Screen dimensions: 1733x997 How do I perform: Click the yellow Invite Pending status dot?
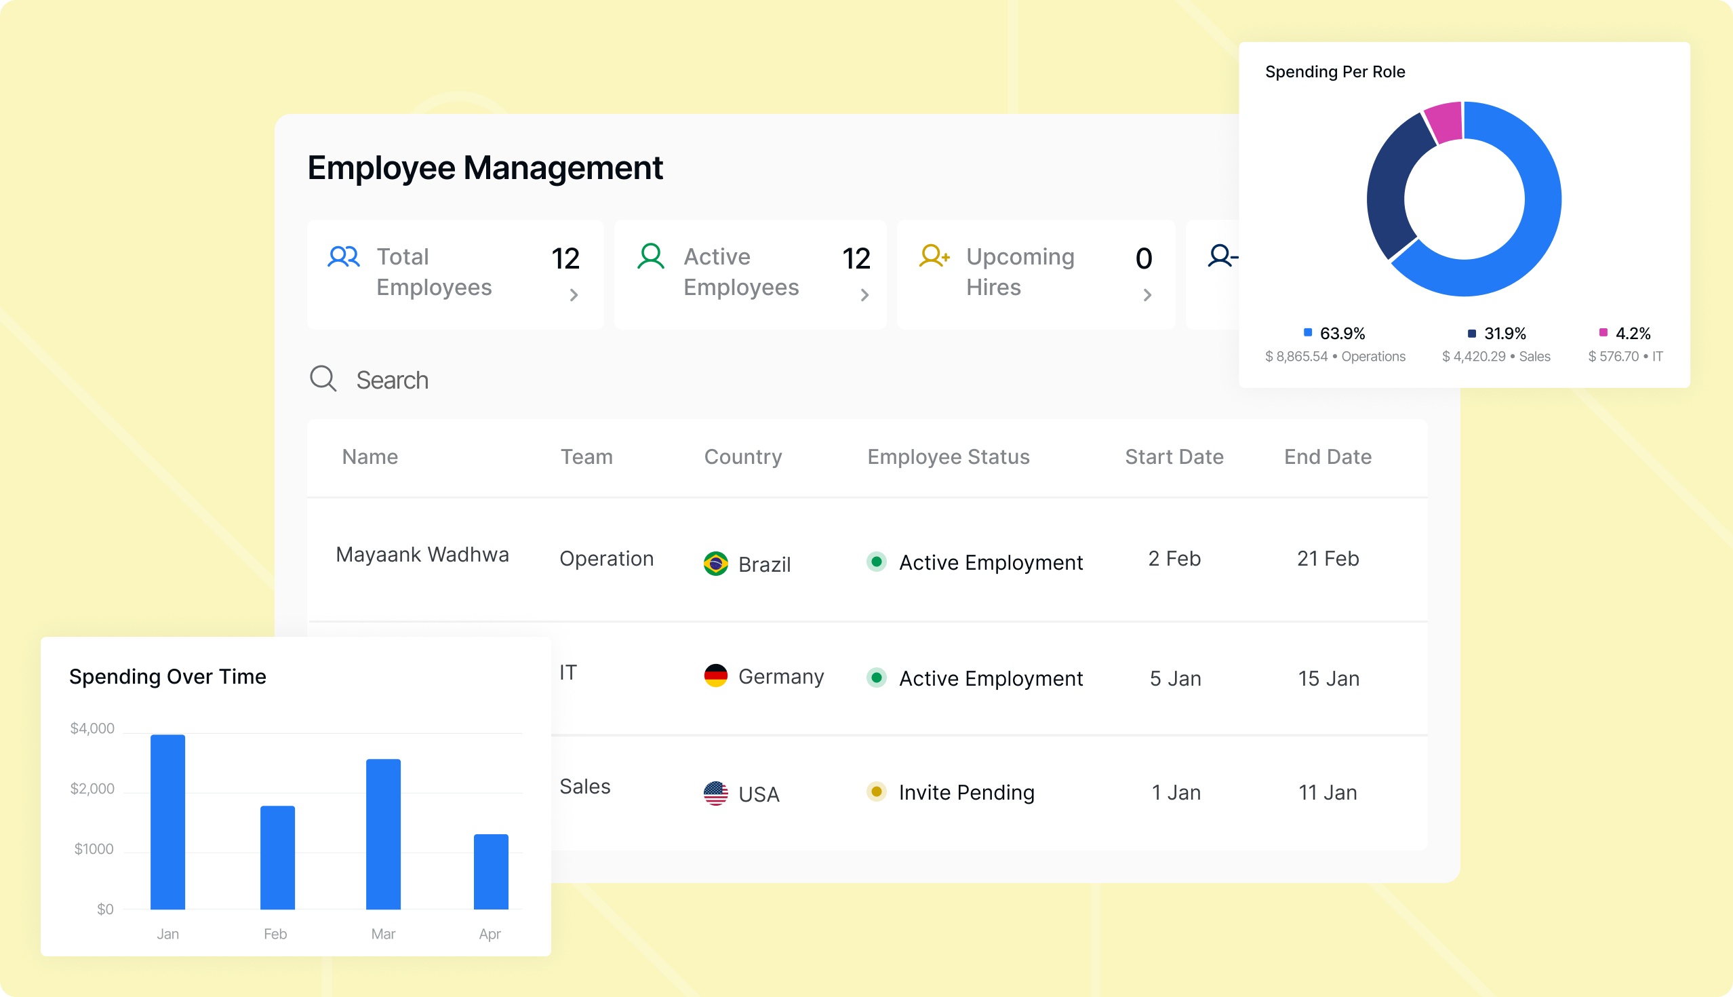pos(876,791)
